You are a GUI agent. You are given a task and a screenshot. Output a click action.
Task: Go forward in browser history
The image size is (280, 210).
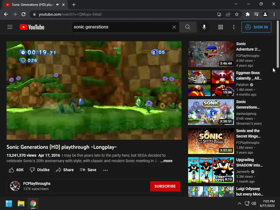coord(15,14)
